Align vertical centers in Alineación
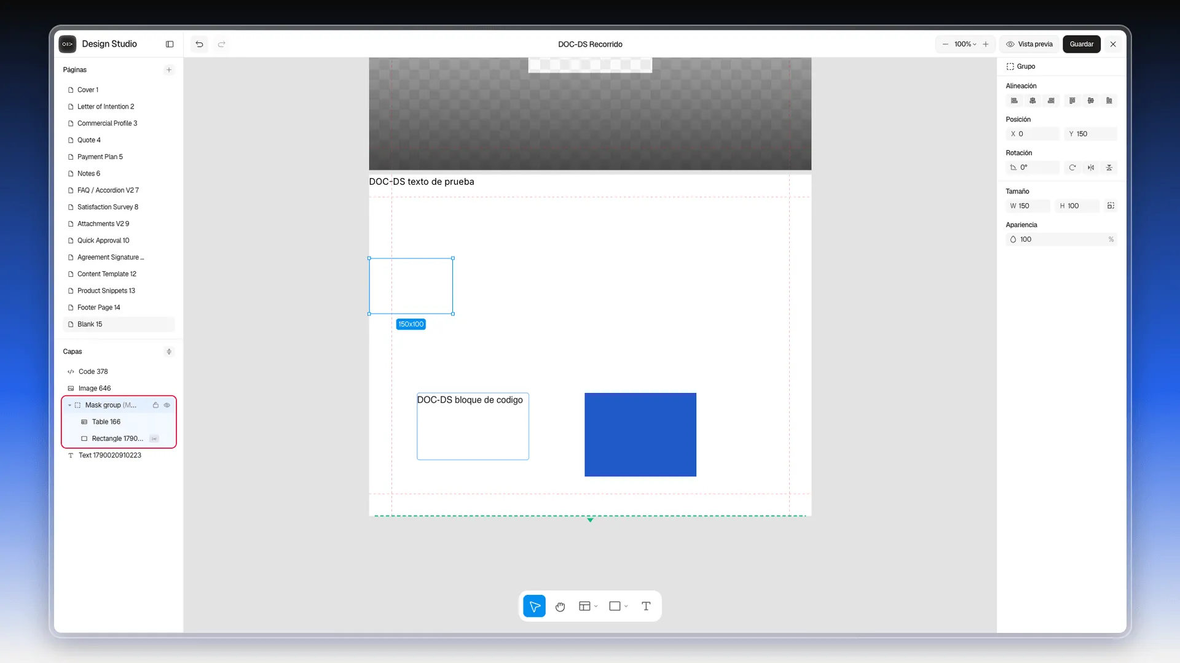Viewport: 1180px width, 663px height. pos(1091,101)
